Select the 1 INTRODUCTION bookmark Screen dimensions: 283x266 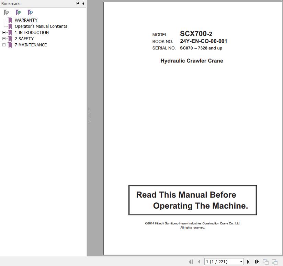(x=32, y=33)
